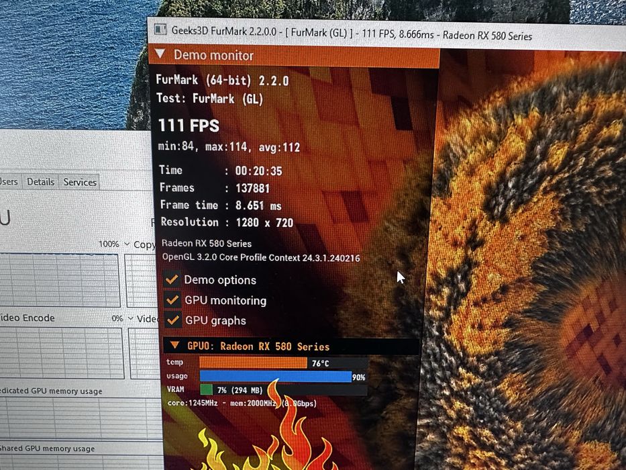Click the Dedicated GPU memory usage label
Screen dimensions: 626x470
pos(51,391)
